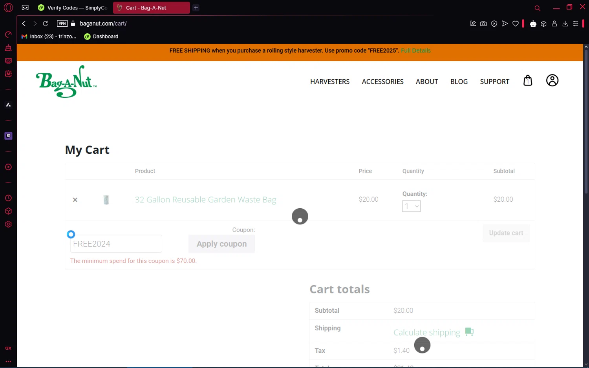This screenshot has width=589, height=368.
Task: Remove Garden Waste Bag with X
Action: pos(75,200)
